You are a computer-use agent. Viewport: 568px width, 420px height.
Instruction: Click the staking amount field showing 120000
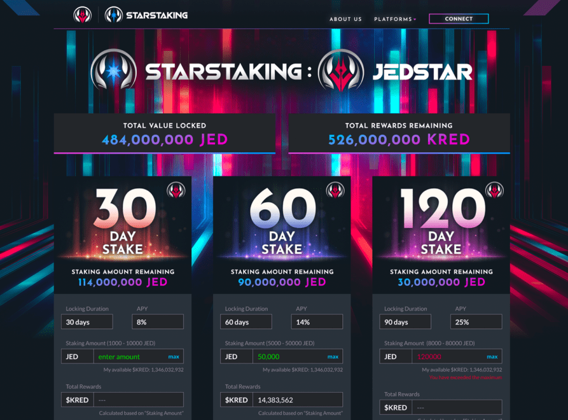(447, 357)
